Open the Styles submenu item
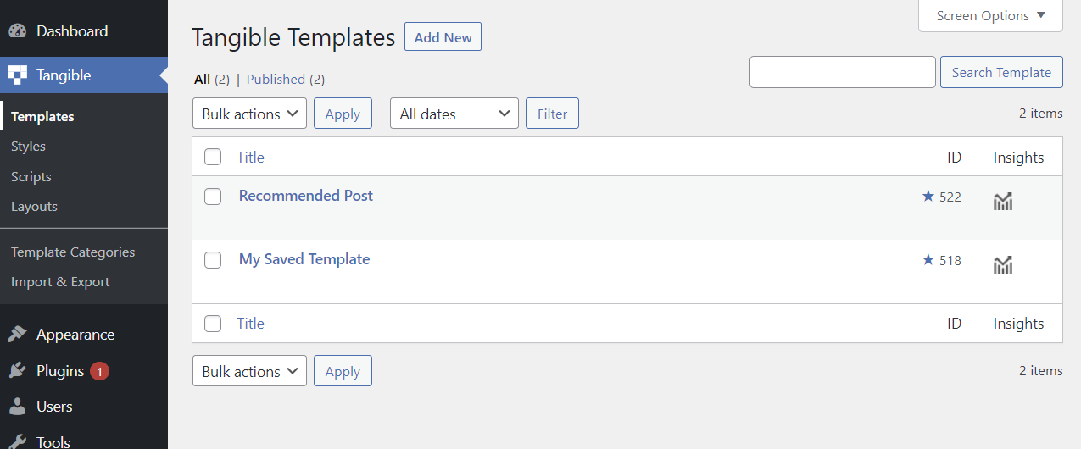 click(x=28, y=147)
